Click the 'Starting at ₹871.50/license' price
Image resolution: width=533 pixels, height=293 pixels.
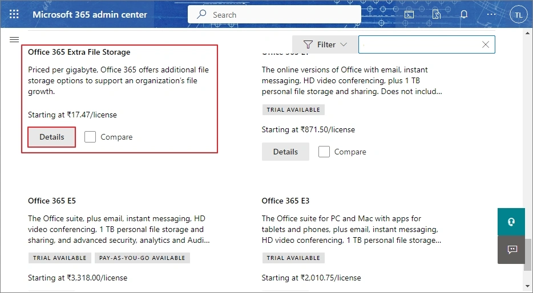click(x=308, y=129)
